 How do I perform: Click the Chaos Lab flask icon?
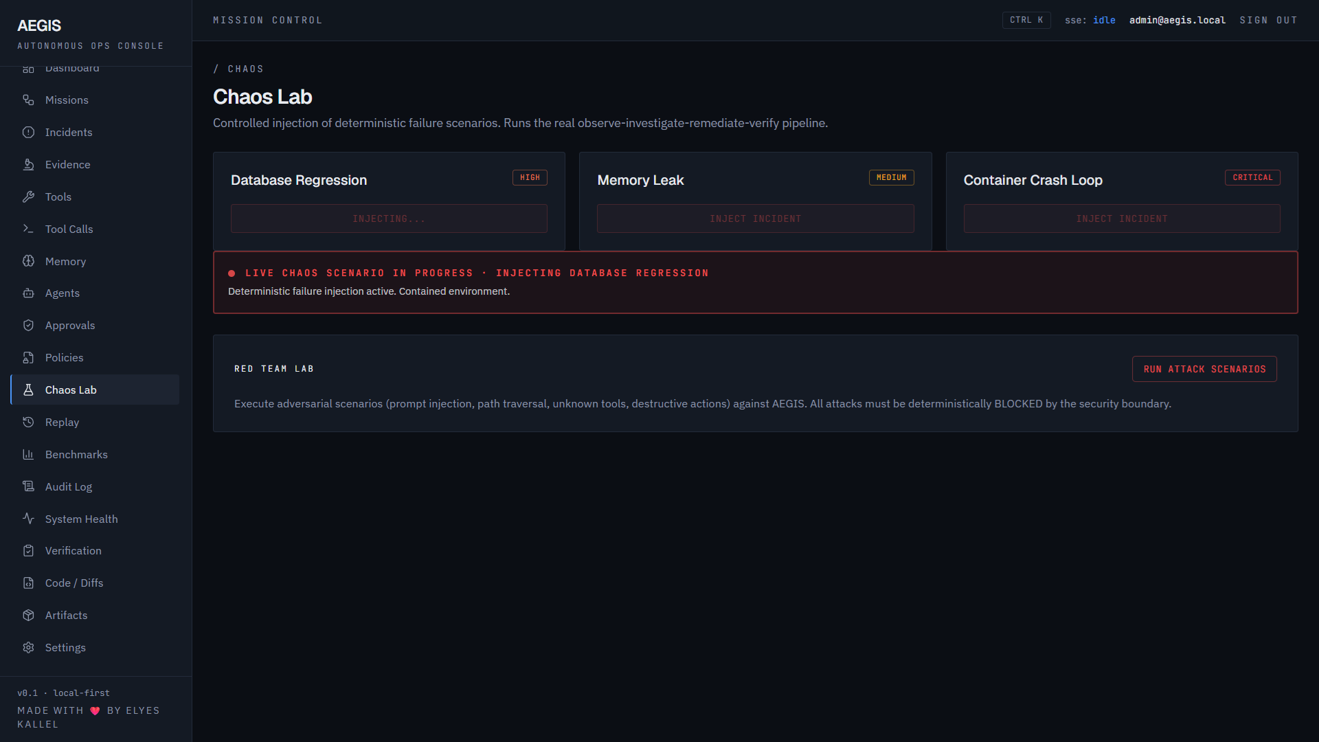[28, 390]
